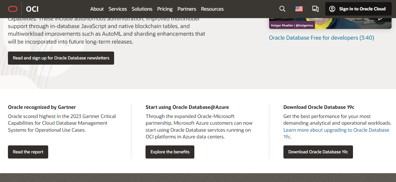Select Pricing in the navigation bar
The height and width of the screenshot is (182, 396).
coord(165,9)
